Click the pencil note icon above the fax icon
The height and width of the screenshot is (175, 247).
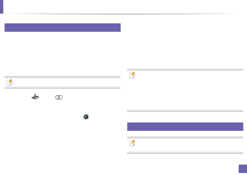pos(10,83)
